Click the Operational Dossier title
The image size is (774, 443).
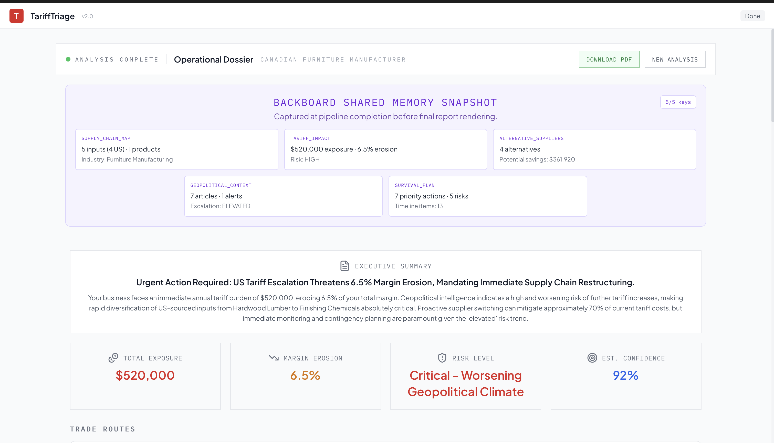tap(213, 60)
